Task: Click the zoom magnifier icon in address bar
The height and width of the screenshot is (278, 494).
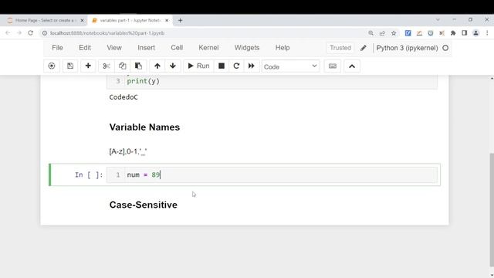Action: pos(370,33)
